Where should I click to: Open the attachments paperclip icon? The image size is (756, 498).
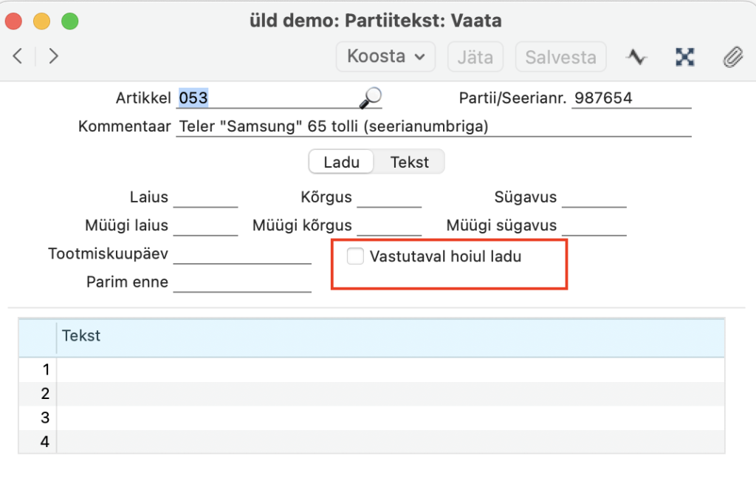(732, 57)
